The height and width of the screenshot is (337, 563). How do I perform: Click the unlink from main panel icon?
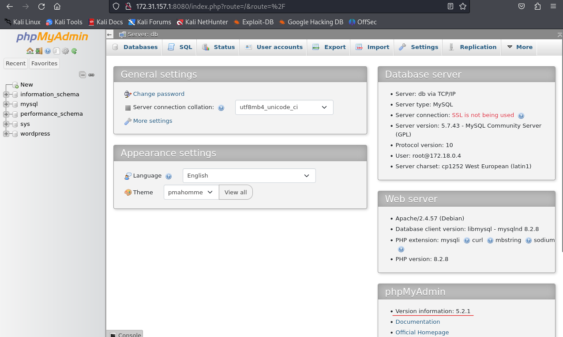(91, 75)
